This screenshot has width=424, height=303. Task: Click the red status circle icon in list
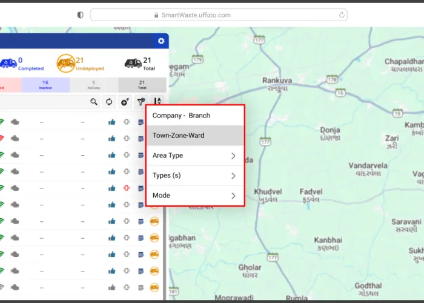pyautogui.click(x=127, y=188)
